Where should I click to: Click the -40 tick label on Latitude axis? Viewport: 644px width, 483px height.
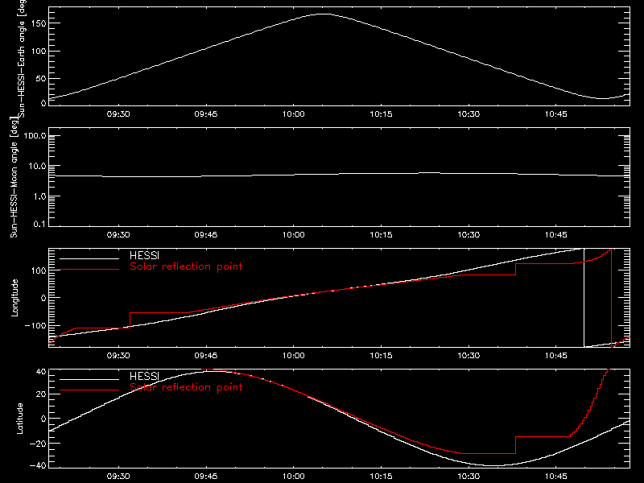[38, 466]
